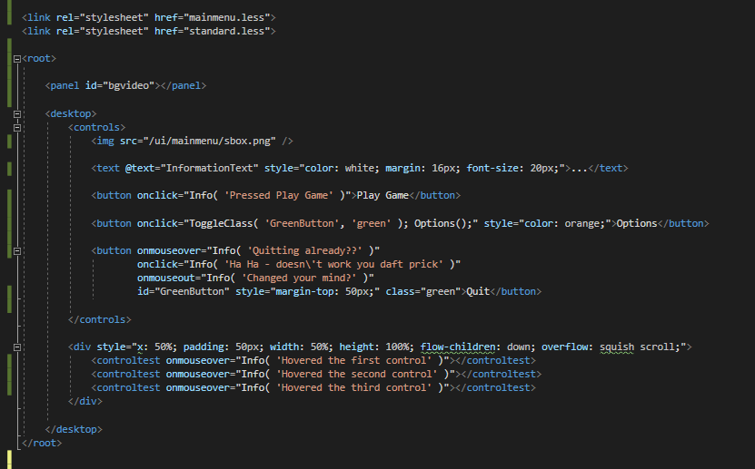The height and width of the screenshot is (469, 755).
Task: Click the standard.less href value
Action: (226, 31)
